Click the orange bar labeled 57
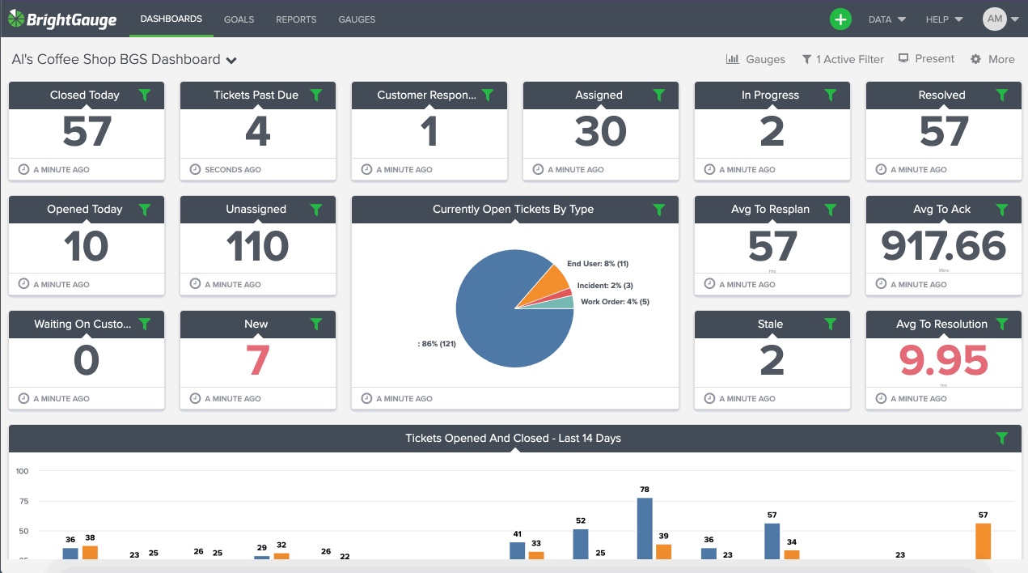 983,541
